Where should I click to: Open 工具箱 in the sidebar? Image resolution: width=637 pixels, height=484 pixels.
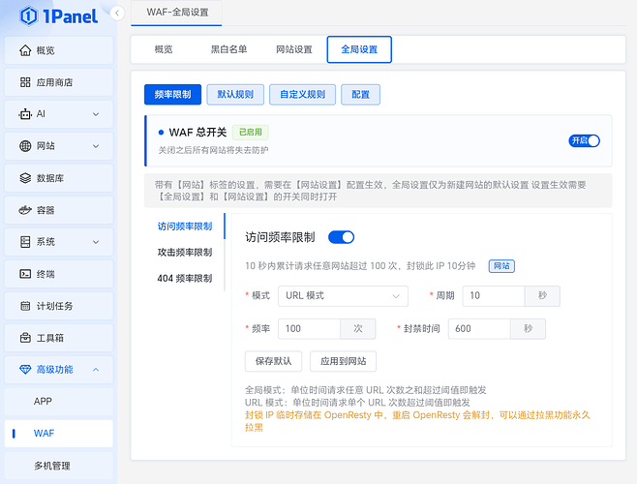59,338
